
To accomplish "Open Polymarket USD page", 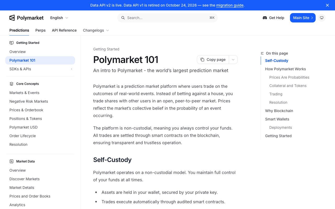I will click(x=40, y=127).
